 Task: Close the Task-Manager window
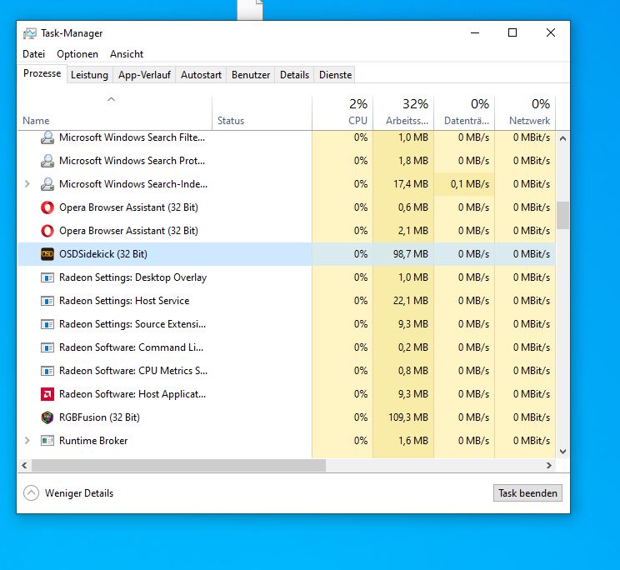pos(550,32)
